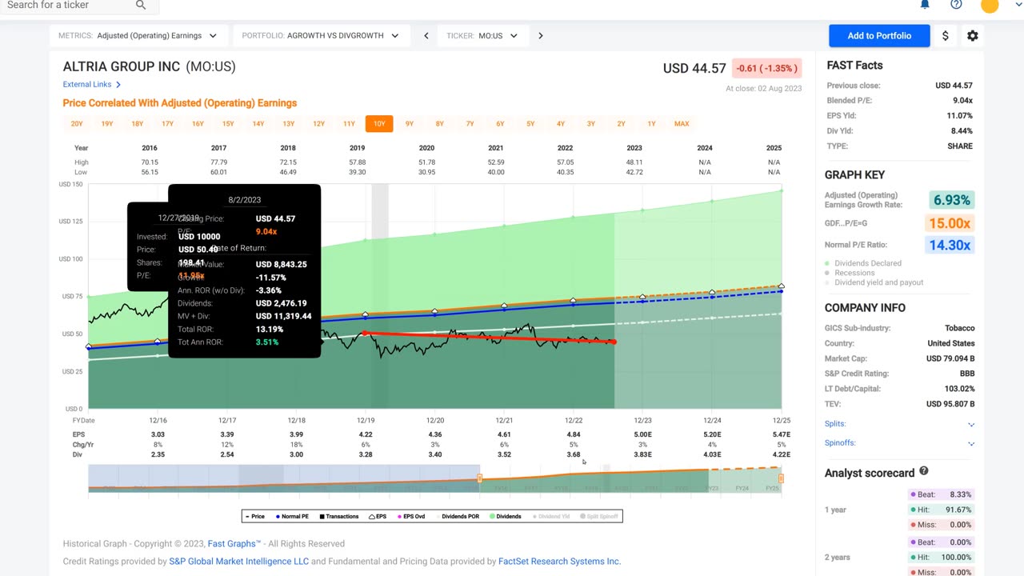Toggle Dividend Yld series in legend
Screen dimensions: 1024x576
[x=550, y=517]
